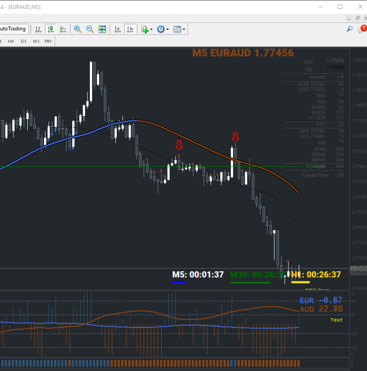Image resolution: width=367 pixels, height=371 pixels.
Task: Switch chart to line chart mode
Action: [x=63, y=29]
